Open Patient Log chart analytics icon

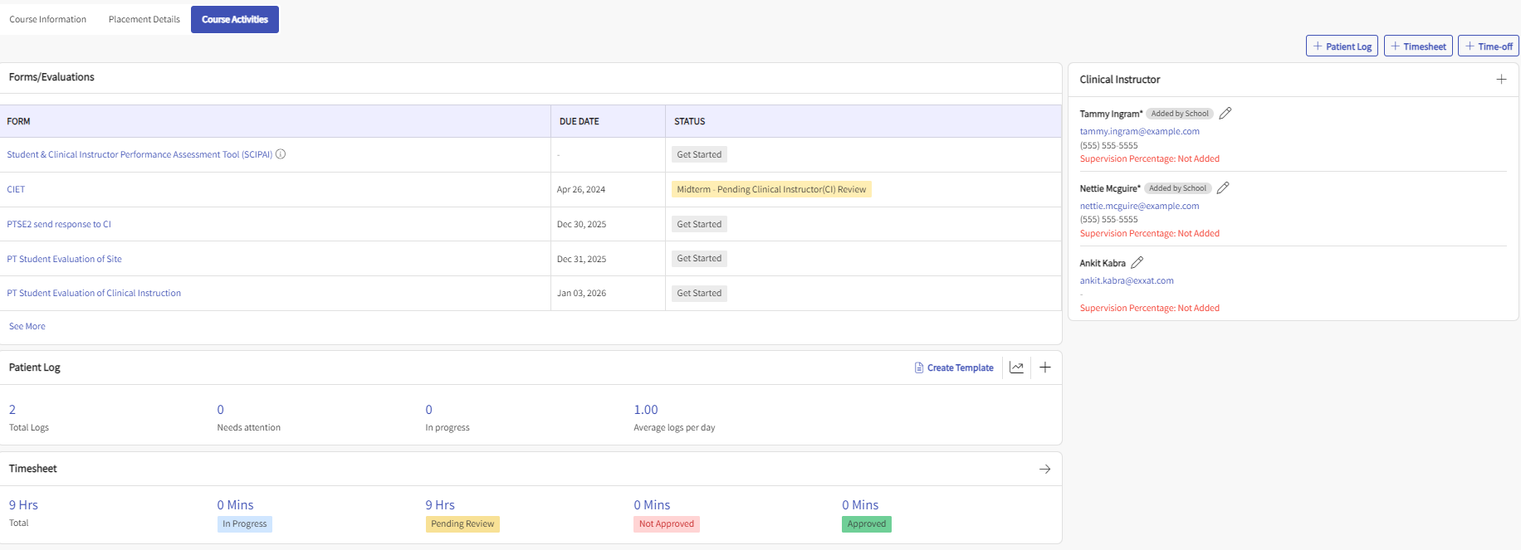pos(1016,367)
